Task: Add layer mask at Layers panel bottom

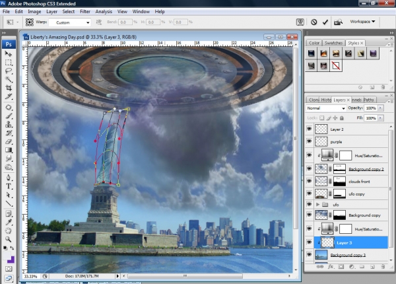Action: [x=341, y=267]
